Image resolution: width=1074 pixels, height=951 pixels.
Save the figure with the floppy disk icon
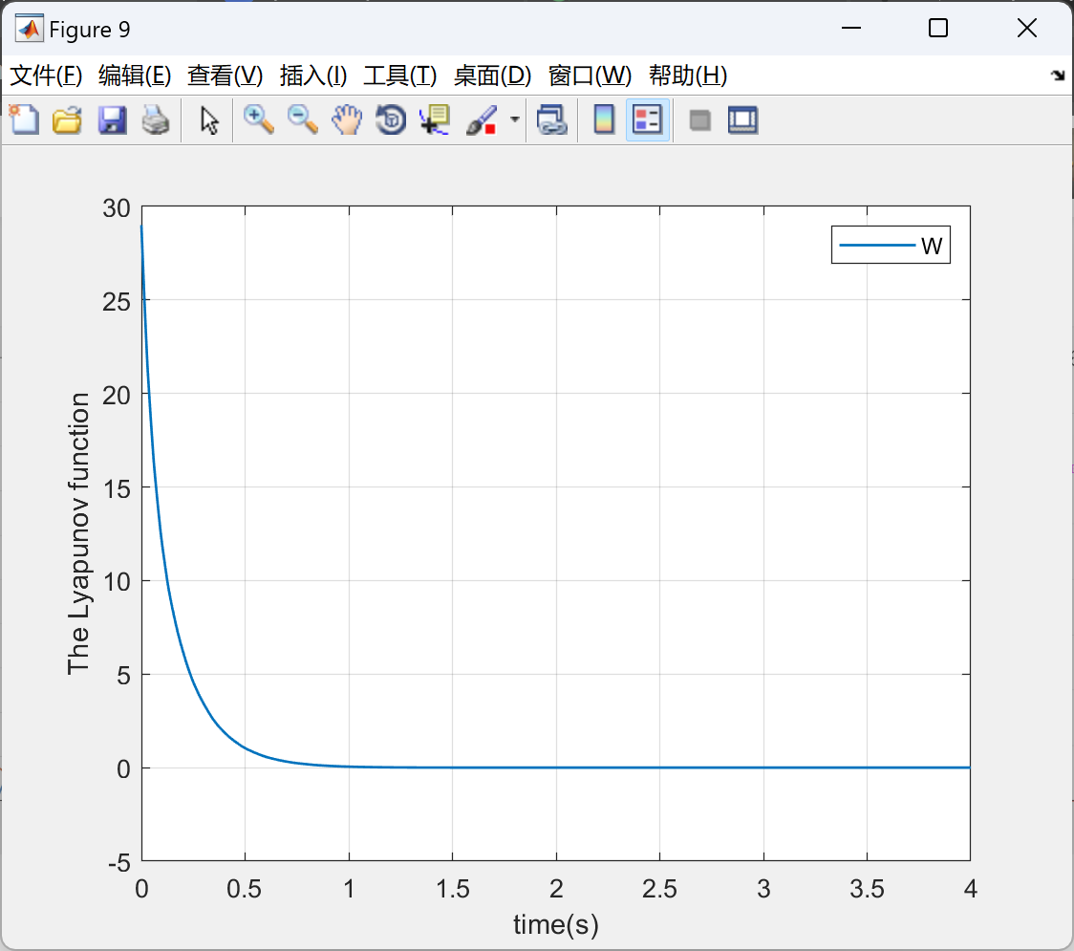112,119
